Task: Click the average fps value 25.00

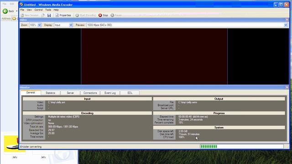Action: click(x=51, y=133)
